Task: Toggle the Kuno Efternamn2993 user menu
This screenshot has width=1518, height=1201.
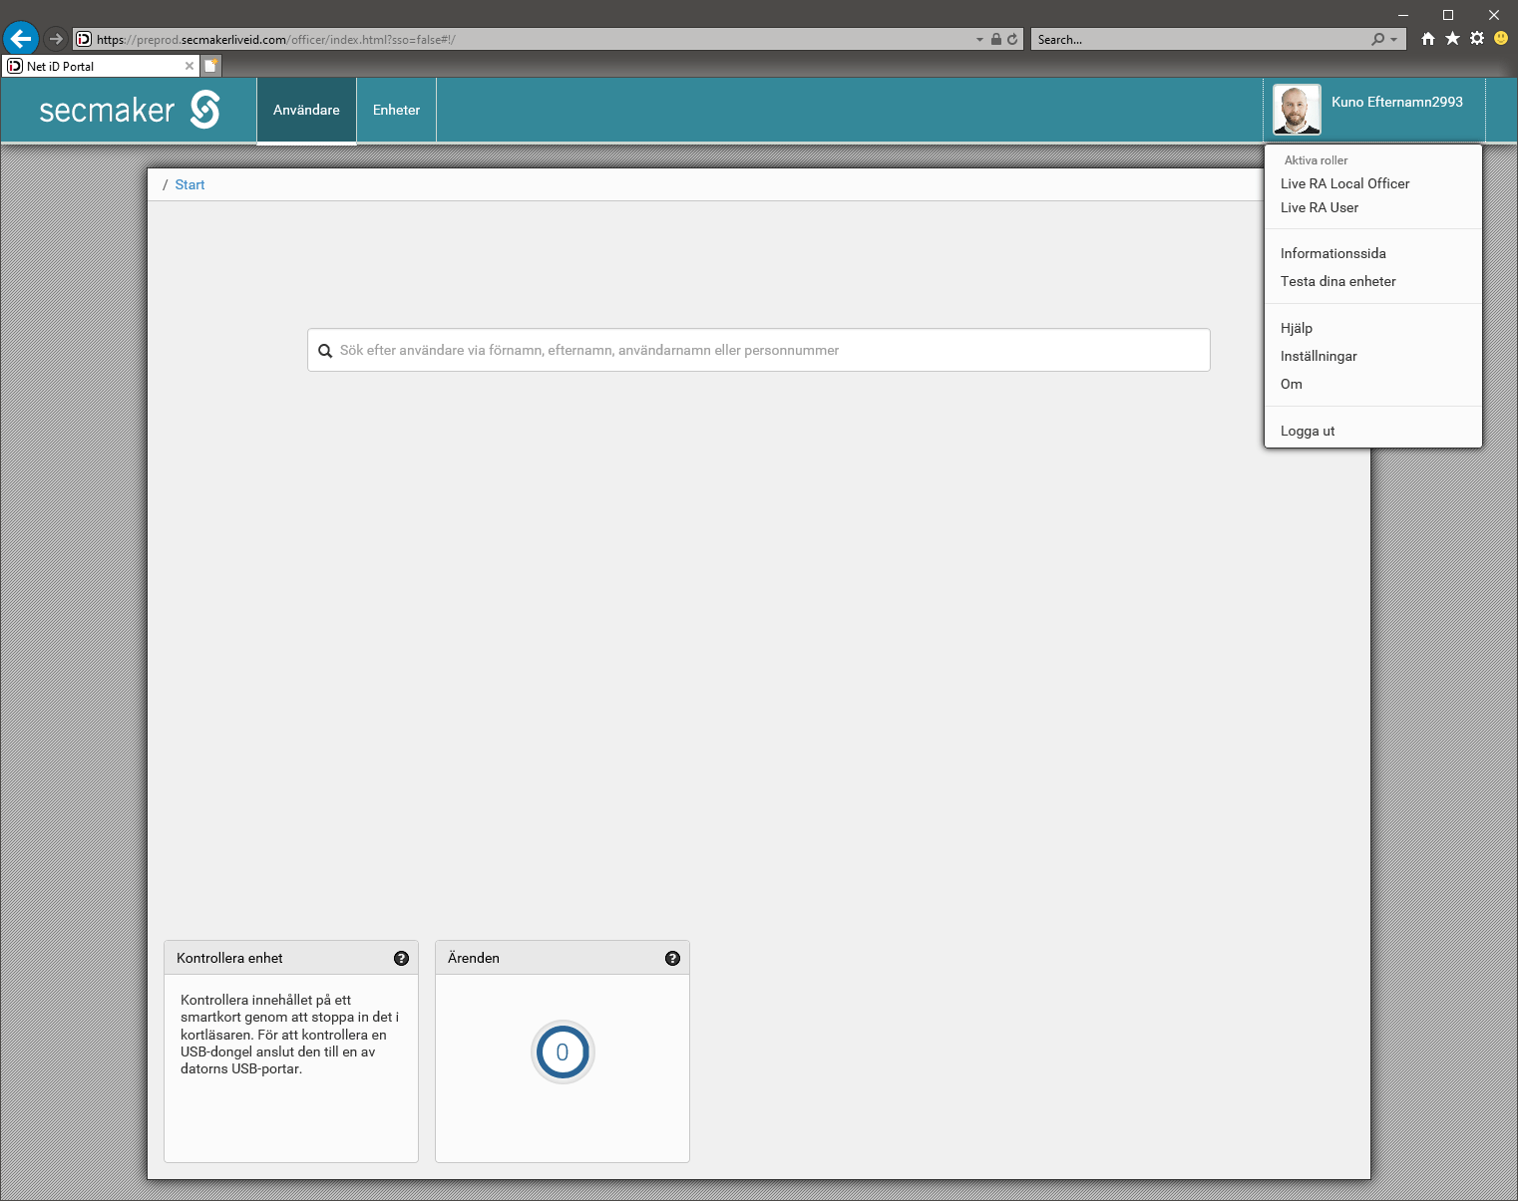Action: tap(1396, 102)
